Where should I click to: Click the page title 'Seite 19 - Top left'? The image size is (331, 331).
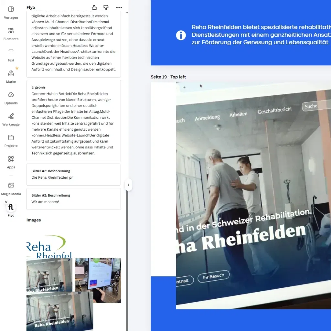pos(168,77)
